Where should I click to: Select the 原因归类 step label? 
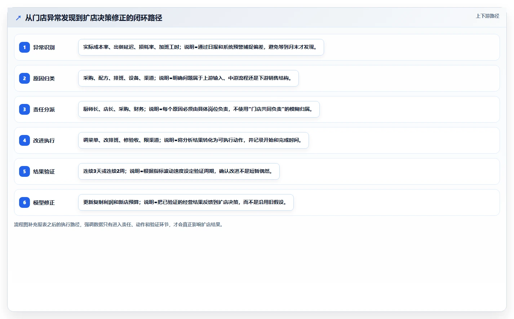click(44, 78)
